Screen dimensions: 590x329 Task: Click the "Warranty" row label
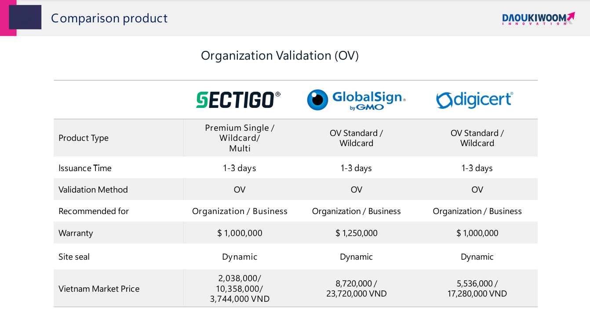pos(76,233)
